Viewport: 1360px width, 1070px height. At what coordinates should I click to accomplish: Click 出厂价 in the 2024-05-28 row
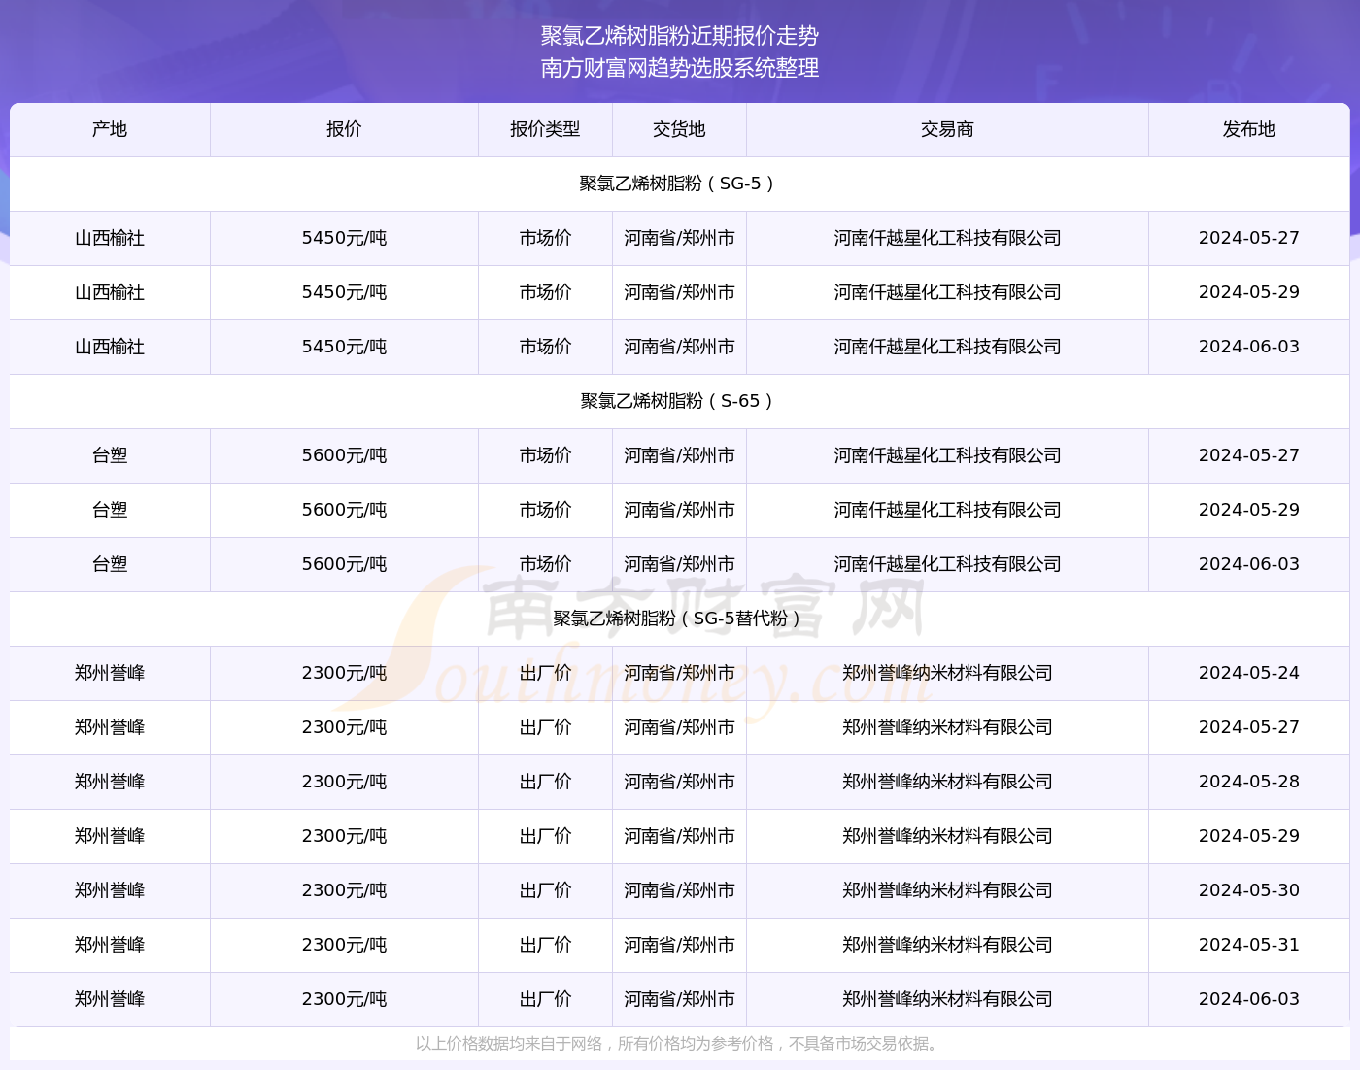click(x=545, y=782)
